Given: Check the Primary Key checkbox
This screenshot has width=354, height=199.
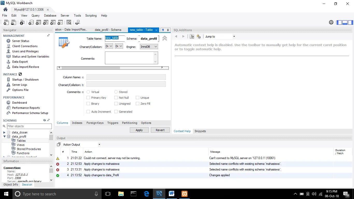Looking at the screenshot, I should 88,98.
